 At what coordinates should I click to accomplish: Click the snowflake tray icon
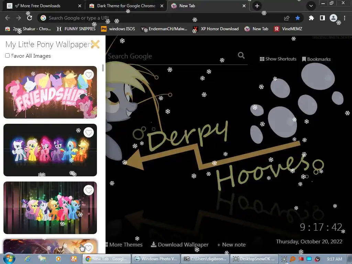284,259
